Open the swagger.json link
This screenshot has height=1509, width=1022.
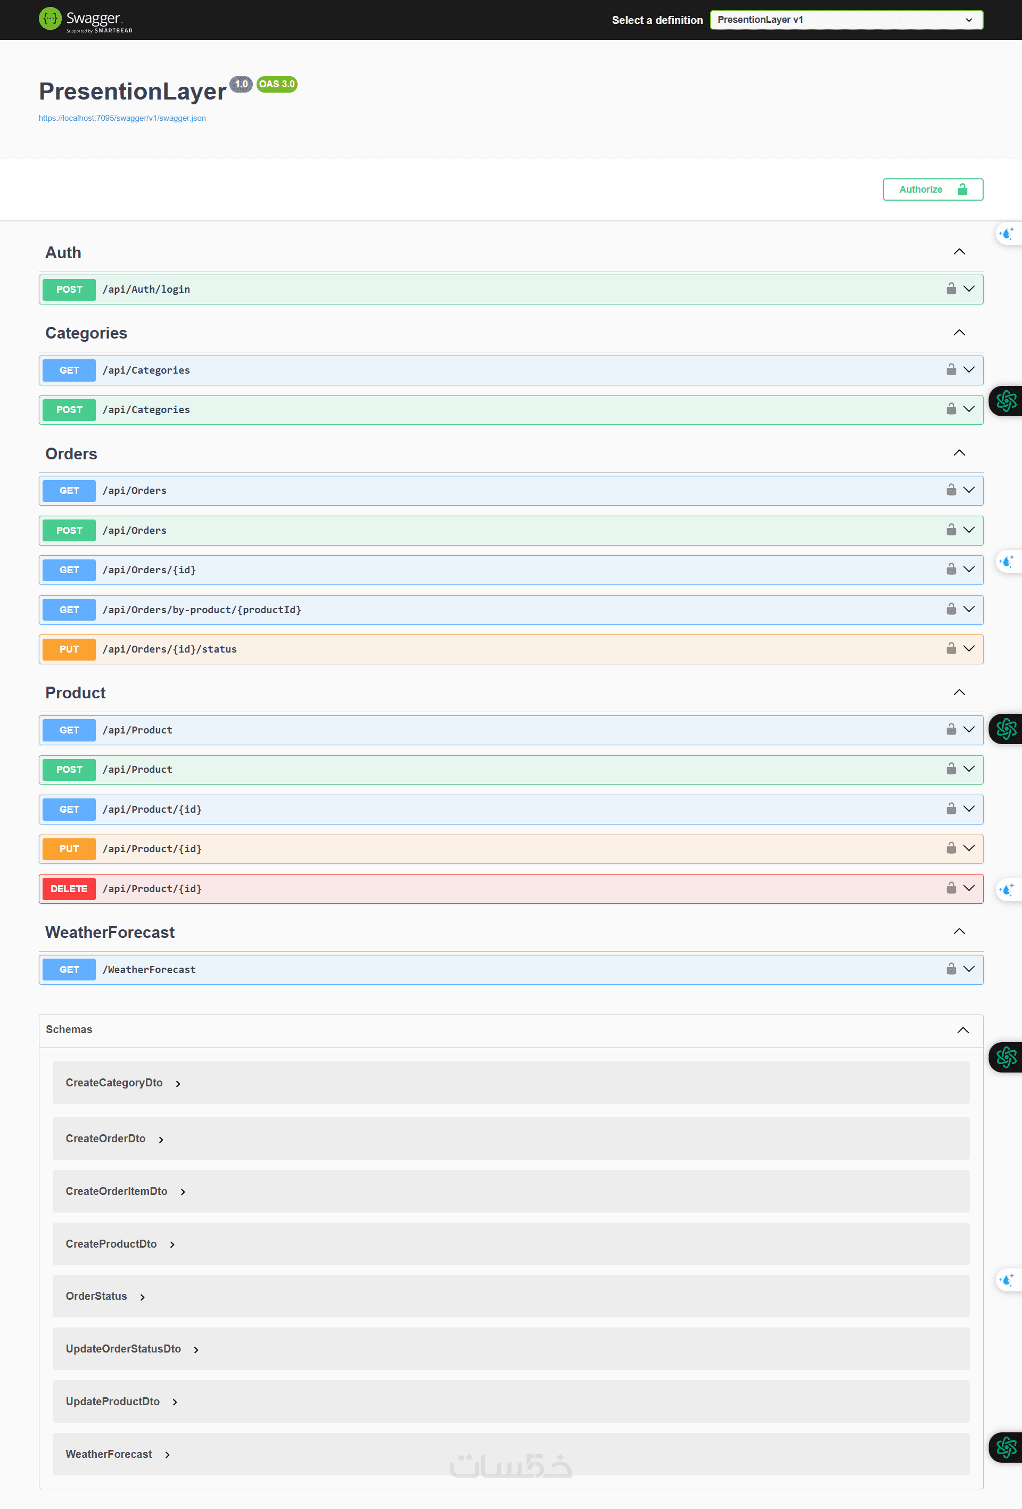coord(122,118)
